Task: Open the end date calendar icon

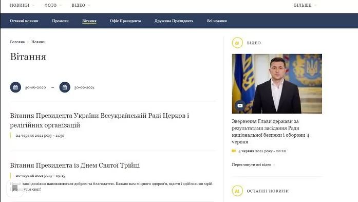Action: (x=65, y=87)
